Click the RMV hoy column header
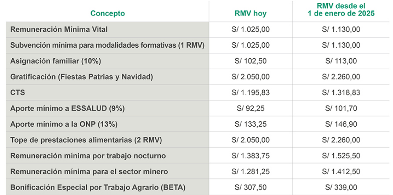The height and width of the screenshot is (195, 393). [250, 13]
